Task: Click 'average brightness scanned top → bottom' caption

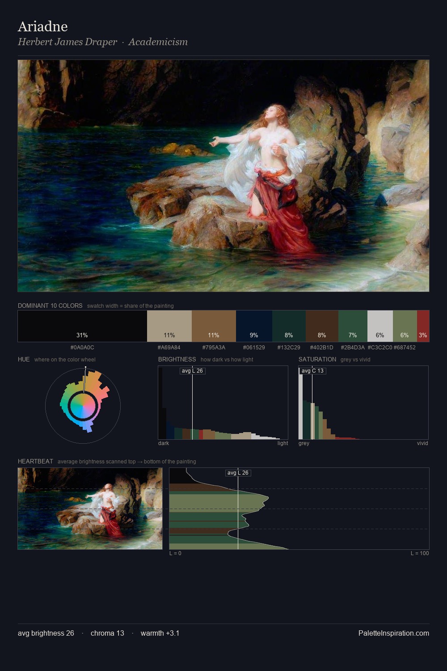Action: pyautogui.click(x=127, y=462)
